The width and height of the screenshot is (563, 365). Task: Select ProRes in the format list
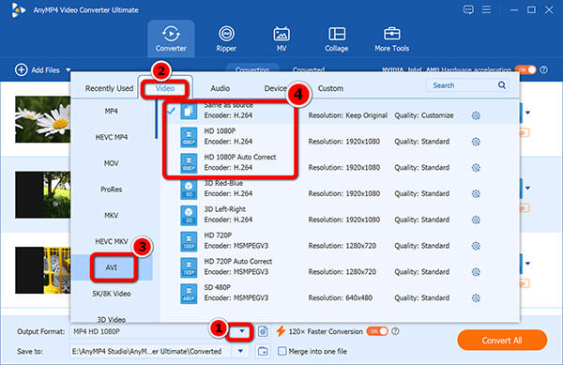click(112, 190)
